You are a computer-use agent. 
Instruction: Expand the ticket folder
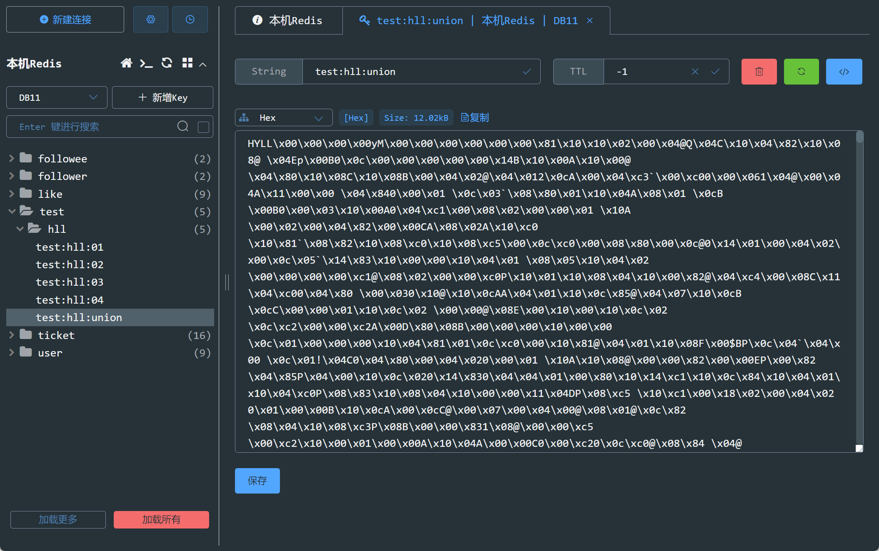[12, 335]
